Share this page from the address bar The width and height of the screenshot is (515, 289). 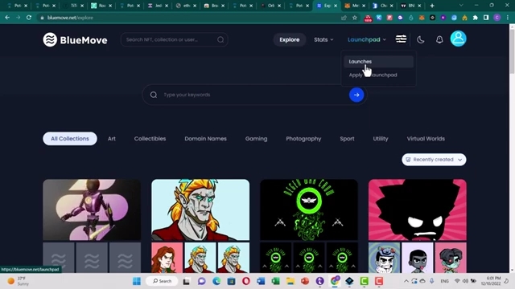[344, 18]
